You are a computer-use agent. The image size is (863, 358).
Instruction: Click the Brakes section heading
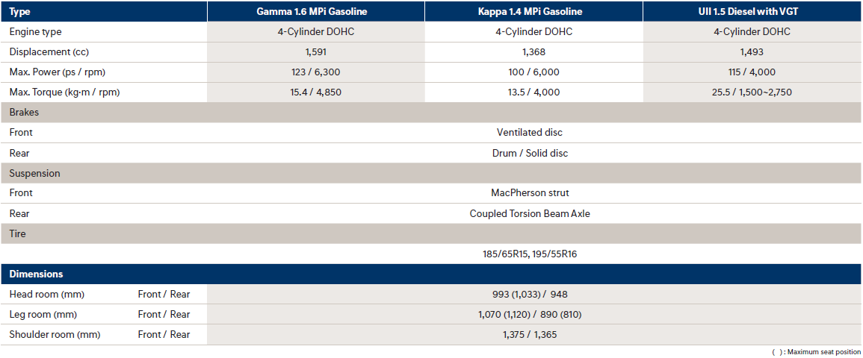click(x=24, y=113)
